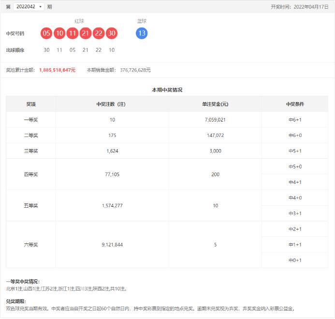Image resolution: width=335 pixels, height=319 pixels.
Task: Click second prize bonus 147,072
Action: 216,136
